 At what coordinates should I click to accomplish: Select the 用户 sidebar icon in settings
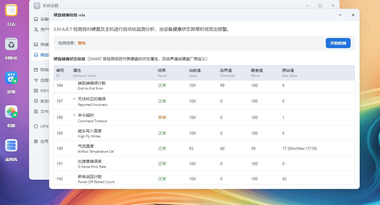36,29
